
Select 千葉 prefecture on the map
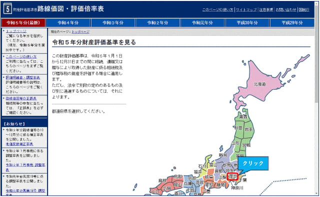click(242, 180)
